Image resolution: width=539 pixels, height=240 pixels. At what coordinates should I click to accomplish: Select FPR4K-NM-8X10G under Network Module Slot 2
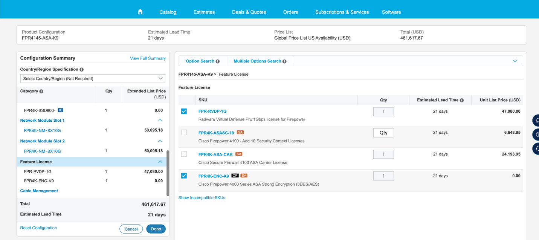42,151
